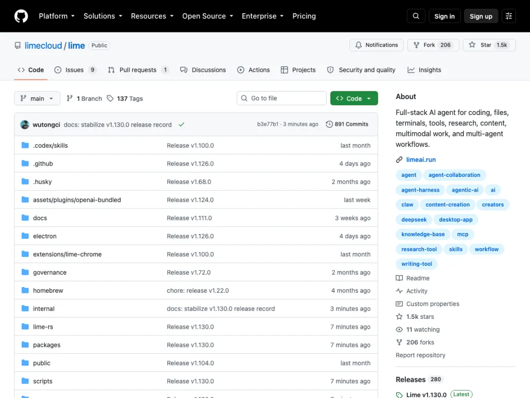Switch to the Actions tab
The height and width of the screenshot is (398, 530).
(254, 70)
